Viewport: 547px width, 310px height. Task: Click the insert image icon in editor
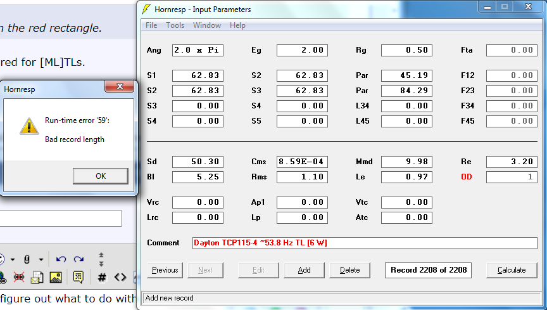[56, 278]
